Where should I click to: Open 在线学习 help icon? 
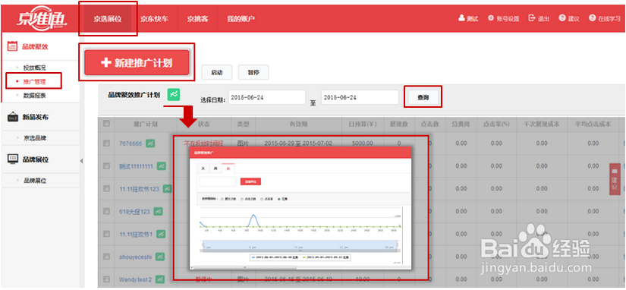click(592, 18)
